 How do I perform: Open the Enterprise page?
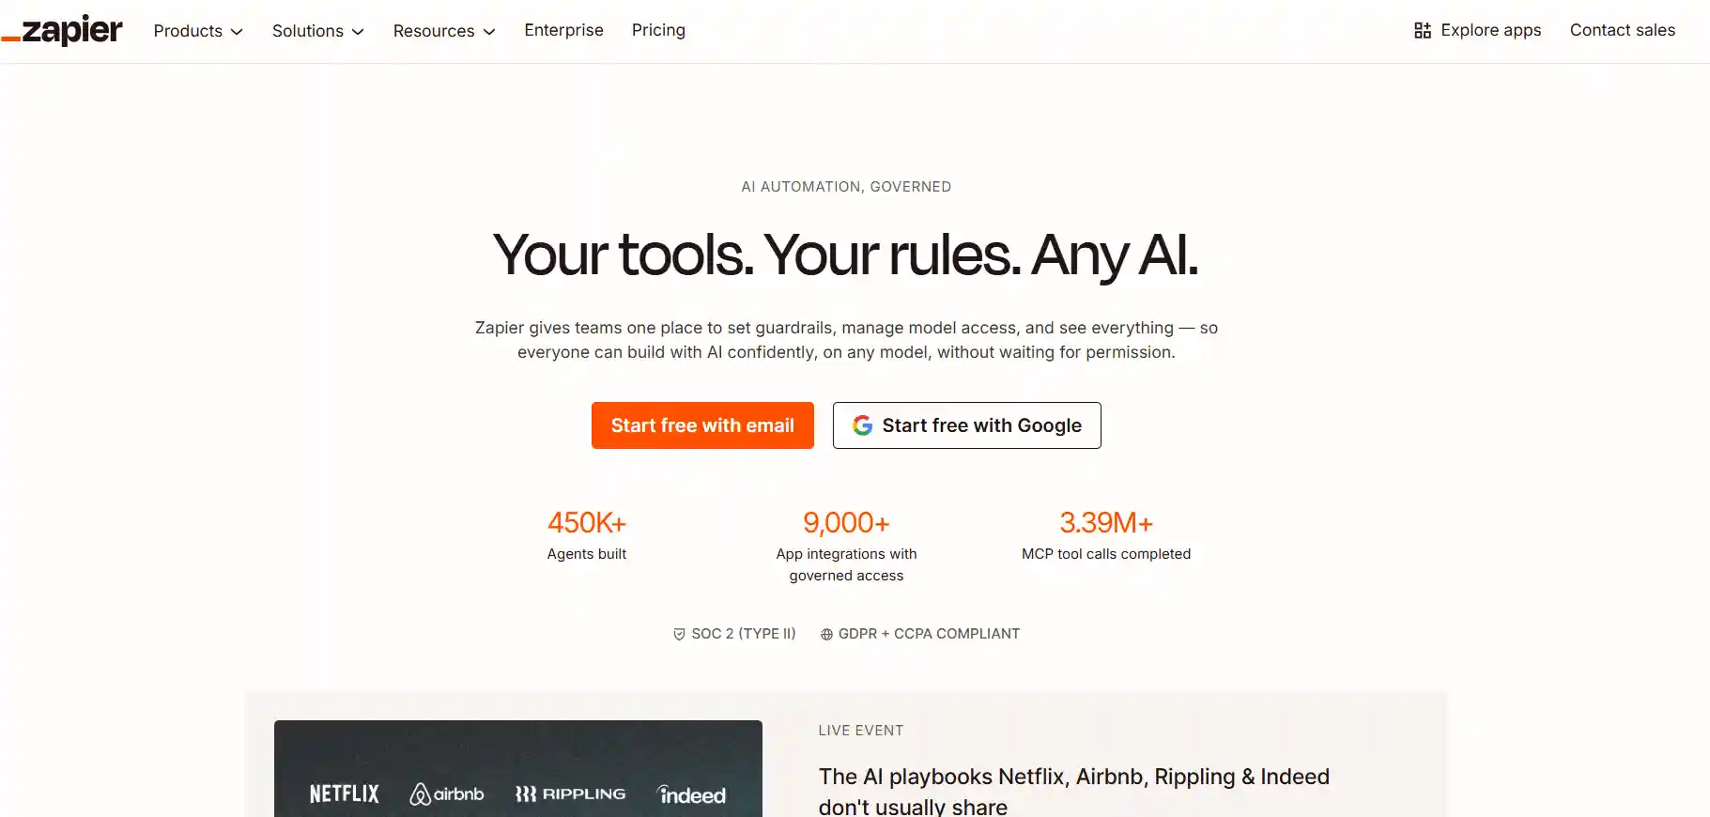pos(563,30)
